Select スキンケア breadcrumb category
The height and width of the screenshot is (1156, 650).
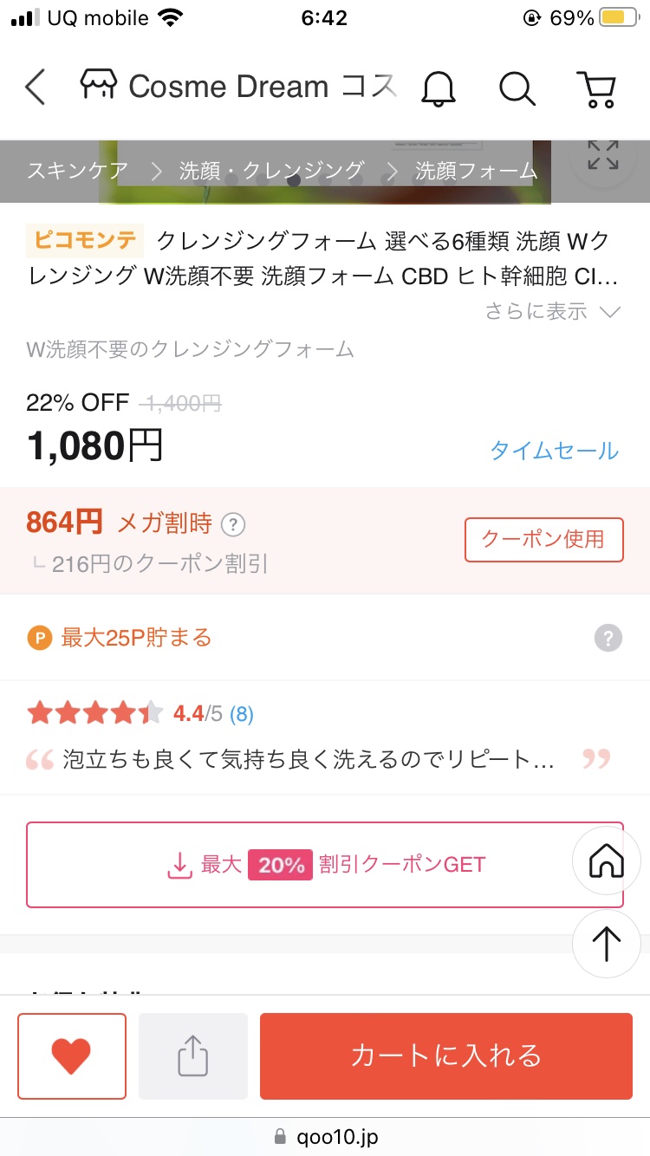tap(78, 171)
